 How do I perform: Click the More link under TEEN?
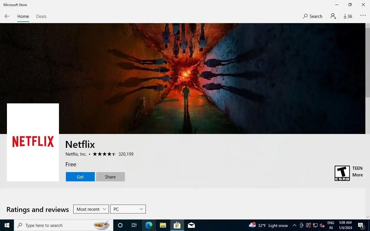point(358,175)
